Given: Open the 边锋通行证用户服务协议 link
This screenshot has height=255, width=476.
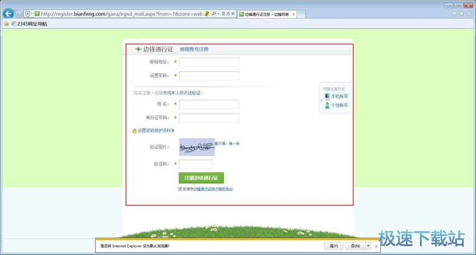Looking at the screenshot, I should click(213, 189).
